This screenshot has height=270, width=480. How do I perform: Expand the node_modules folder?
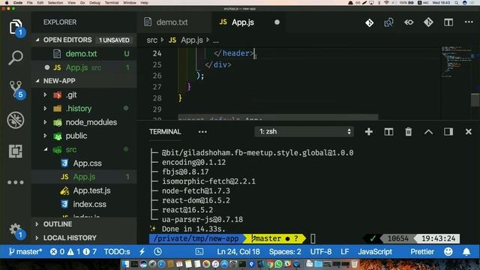point(45,122)
